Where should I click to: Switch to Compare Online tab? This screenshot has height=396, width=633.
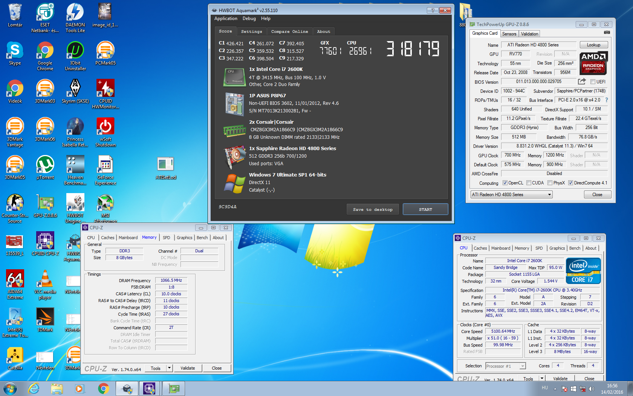point(289,32)
